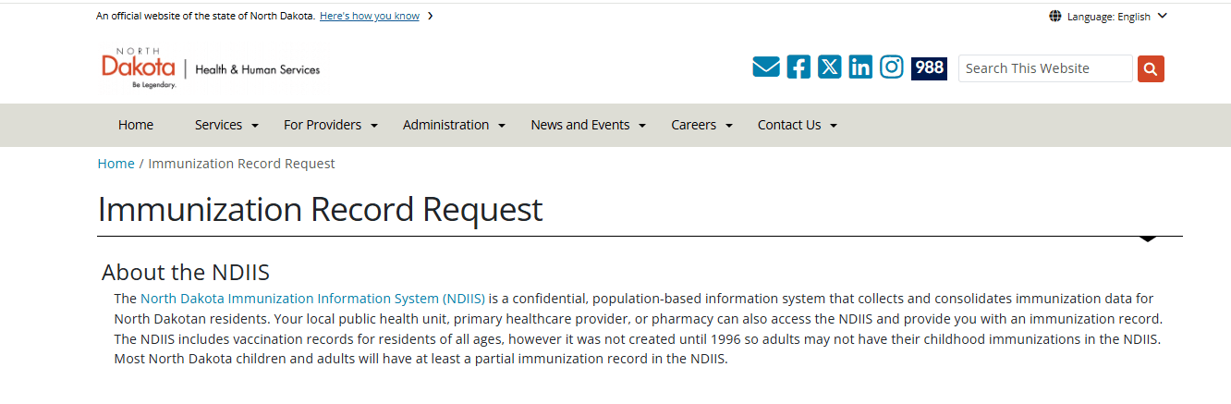Select the Home navigation item

[136, 125]
